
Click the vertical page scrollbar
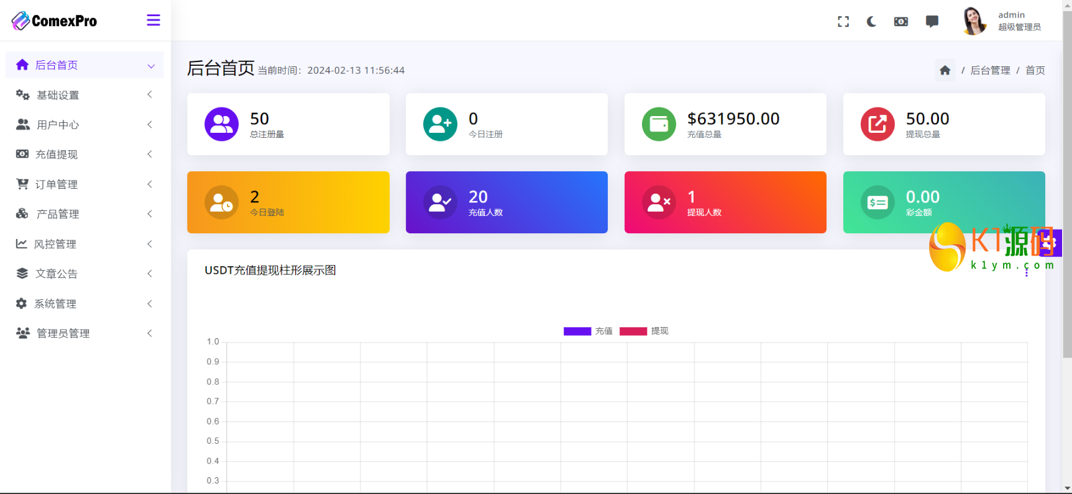[1067, 186]
